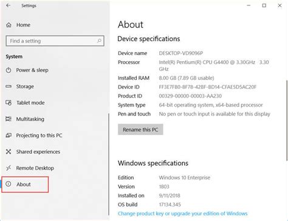Maximize the Settings window

tap(264, 5)
